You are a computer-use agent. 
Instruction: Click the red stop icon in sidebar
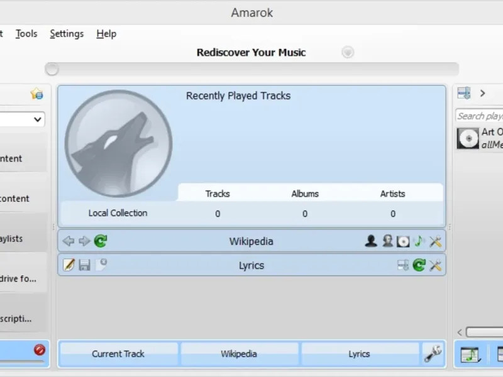coord(40,350)
